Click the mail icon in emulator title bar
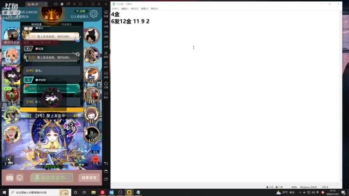 [x=68, y=4]
